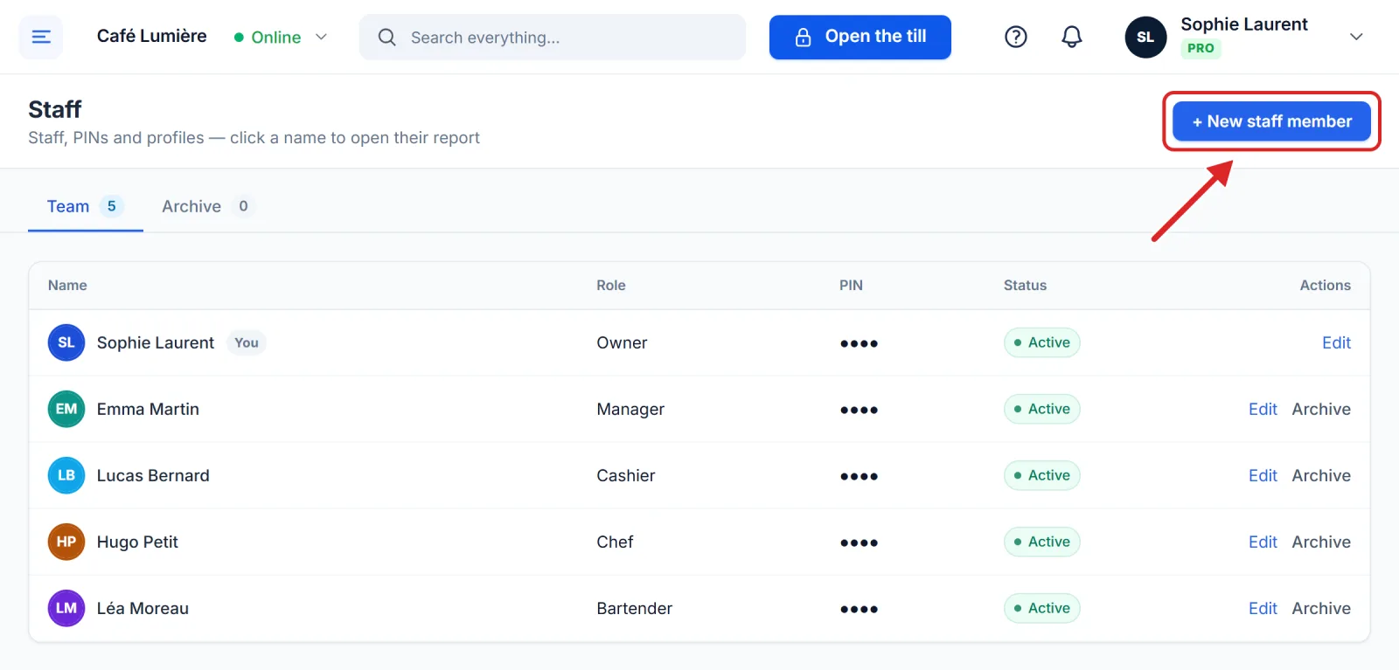Click the Café Lumière brand name

tap(152, 36)
